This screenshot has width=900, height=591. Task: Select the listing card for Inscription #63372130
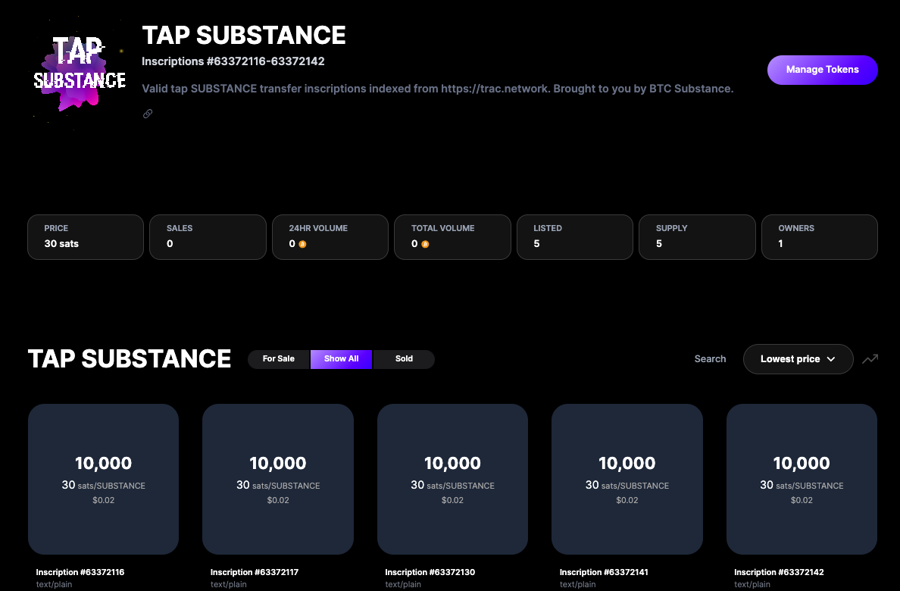point(452,479)
